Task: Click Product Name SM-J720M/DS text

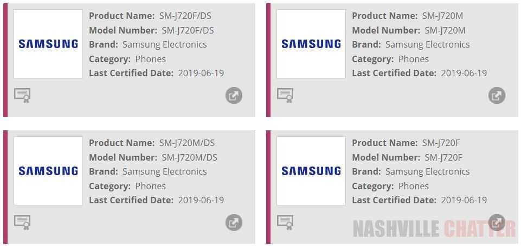Action: coord(188,143)
